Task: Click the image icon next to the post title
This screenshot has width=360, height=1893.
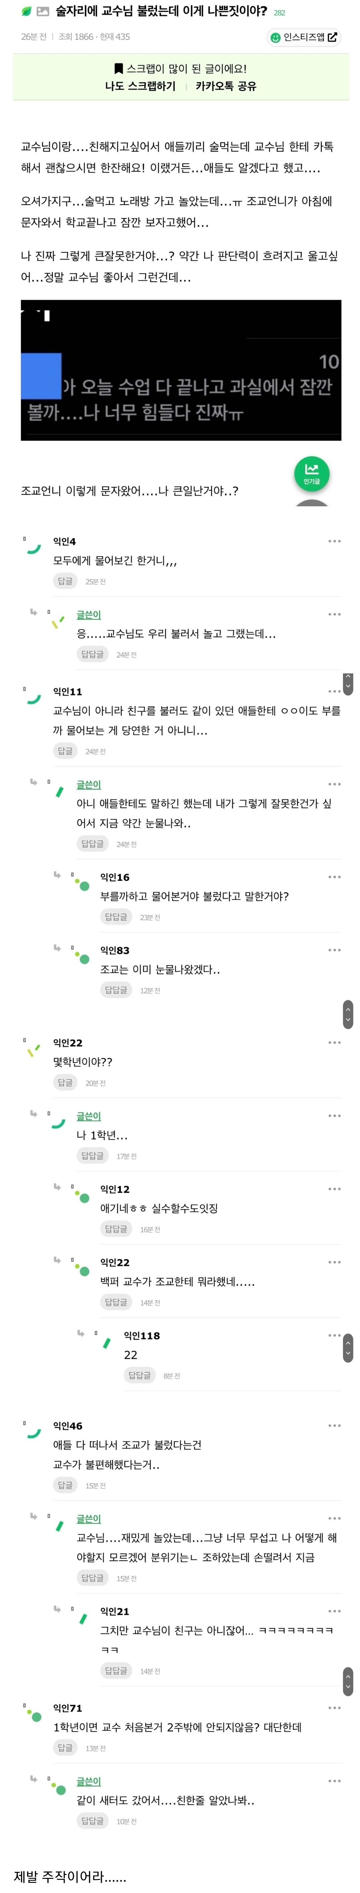Action: tap(43, 12)
